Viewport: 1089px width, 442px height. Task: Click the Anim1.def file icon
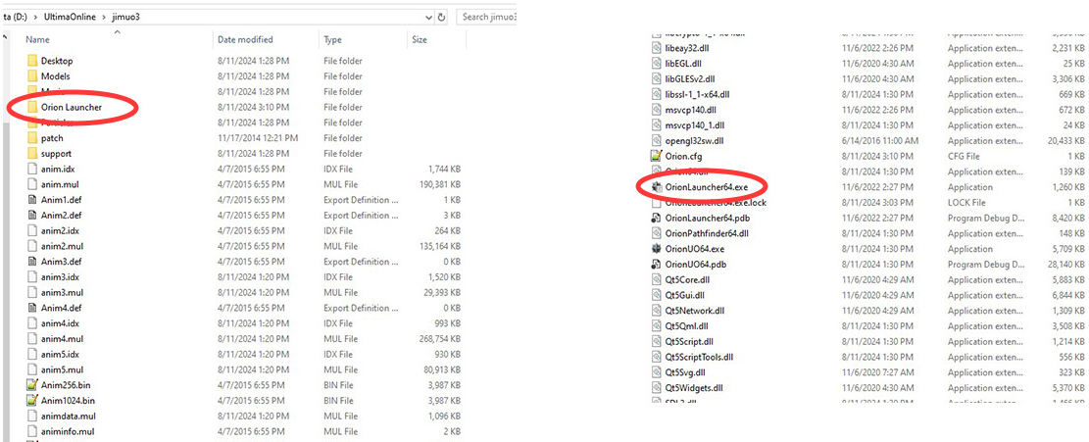point(33,200)
